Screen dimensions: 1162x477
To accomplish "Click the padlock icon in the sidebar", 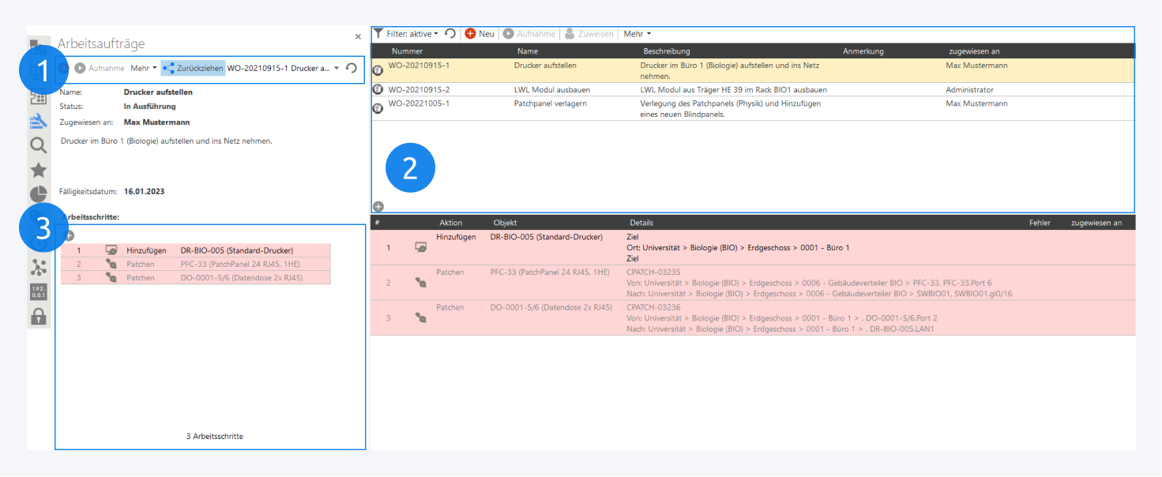I will [38, 317].
